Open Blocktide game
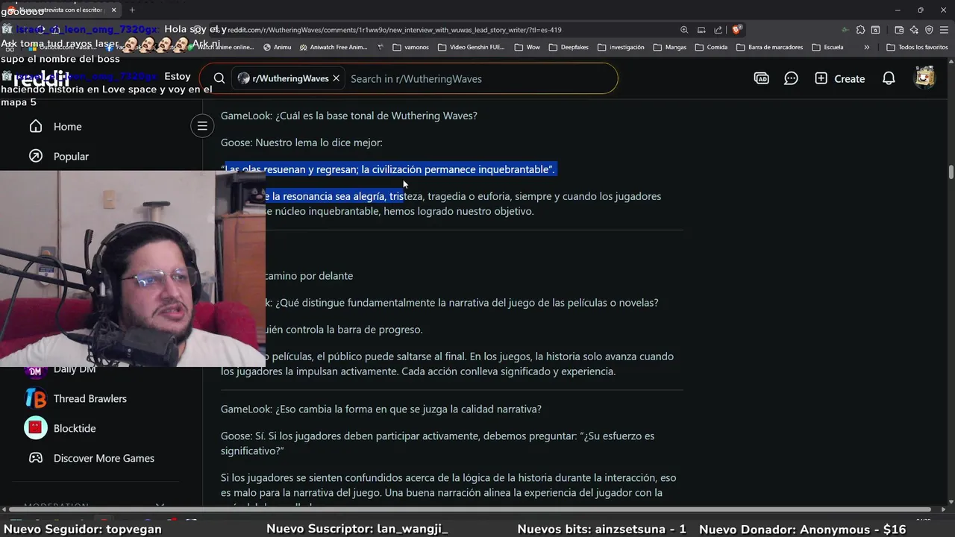Screen dimensions: 955x537 coord(75,429)
